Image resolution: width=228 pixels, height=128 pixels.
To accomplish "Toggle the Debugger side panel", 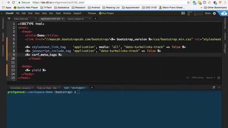I will 225,48.
